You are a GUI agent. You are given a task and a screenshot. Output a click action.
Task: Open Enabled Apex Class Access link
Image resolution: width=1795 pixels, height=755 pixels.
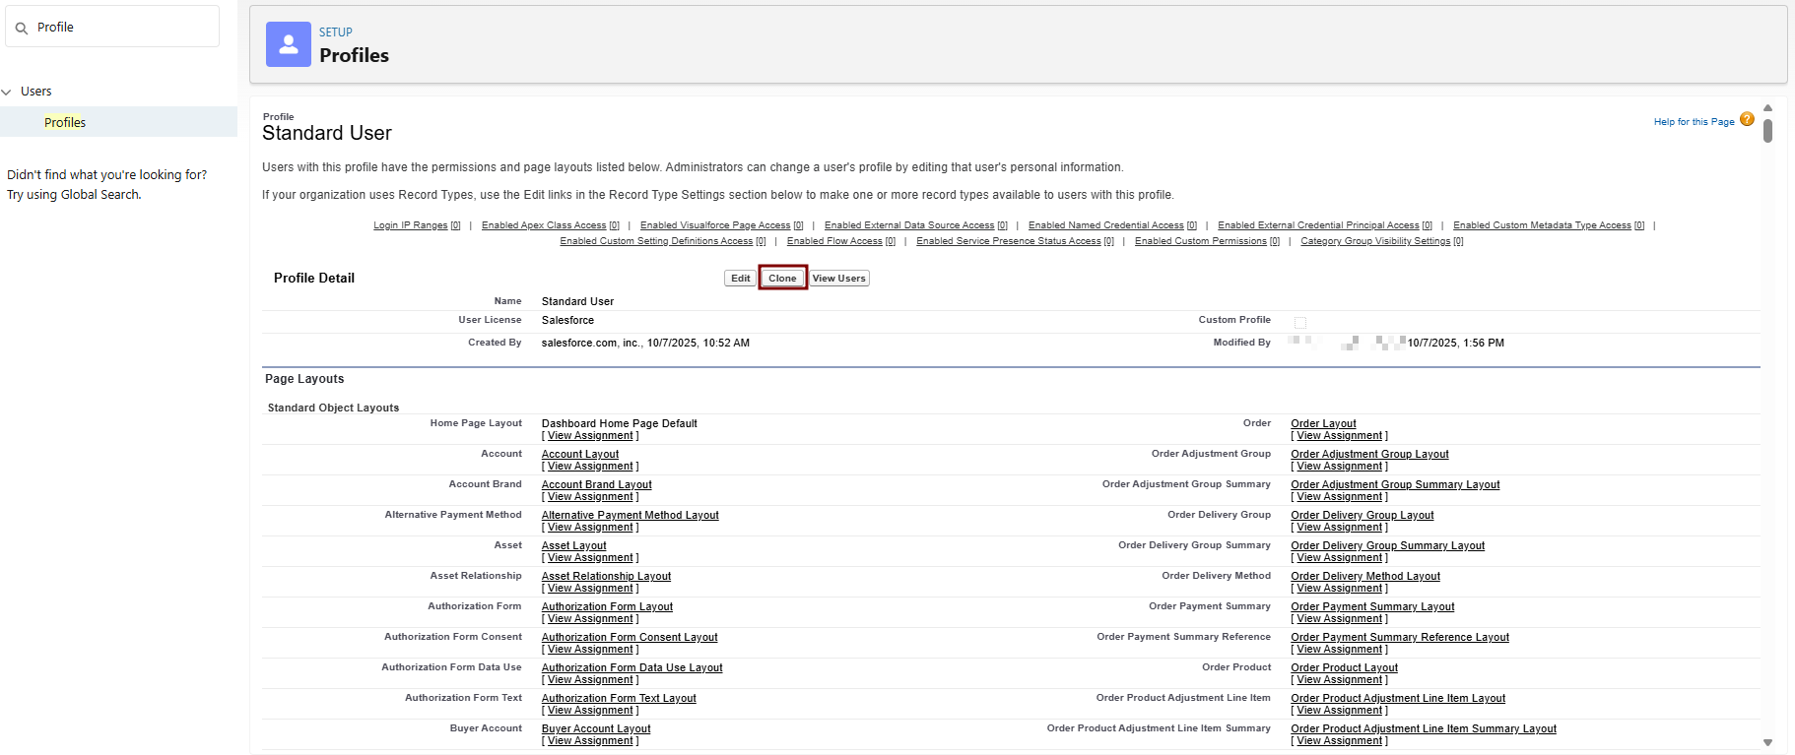pyautogui.click(x=543, y=225)
